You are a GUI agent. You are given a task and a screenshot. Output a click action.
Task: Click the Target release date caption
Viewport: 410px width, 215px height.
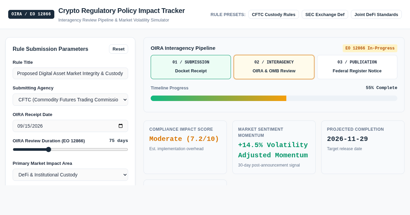pyautogui.click(x=344, y=149)
